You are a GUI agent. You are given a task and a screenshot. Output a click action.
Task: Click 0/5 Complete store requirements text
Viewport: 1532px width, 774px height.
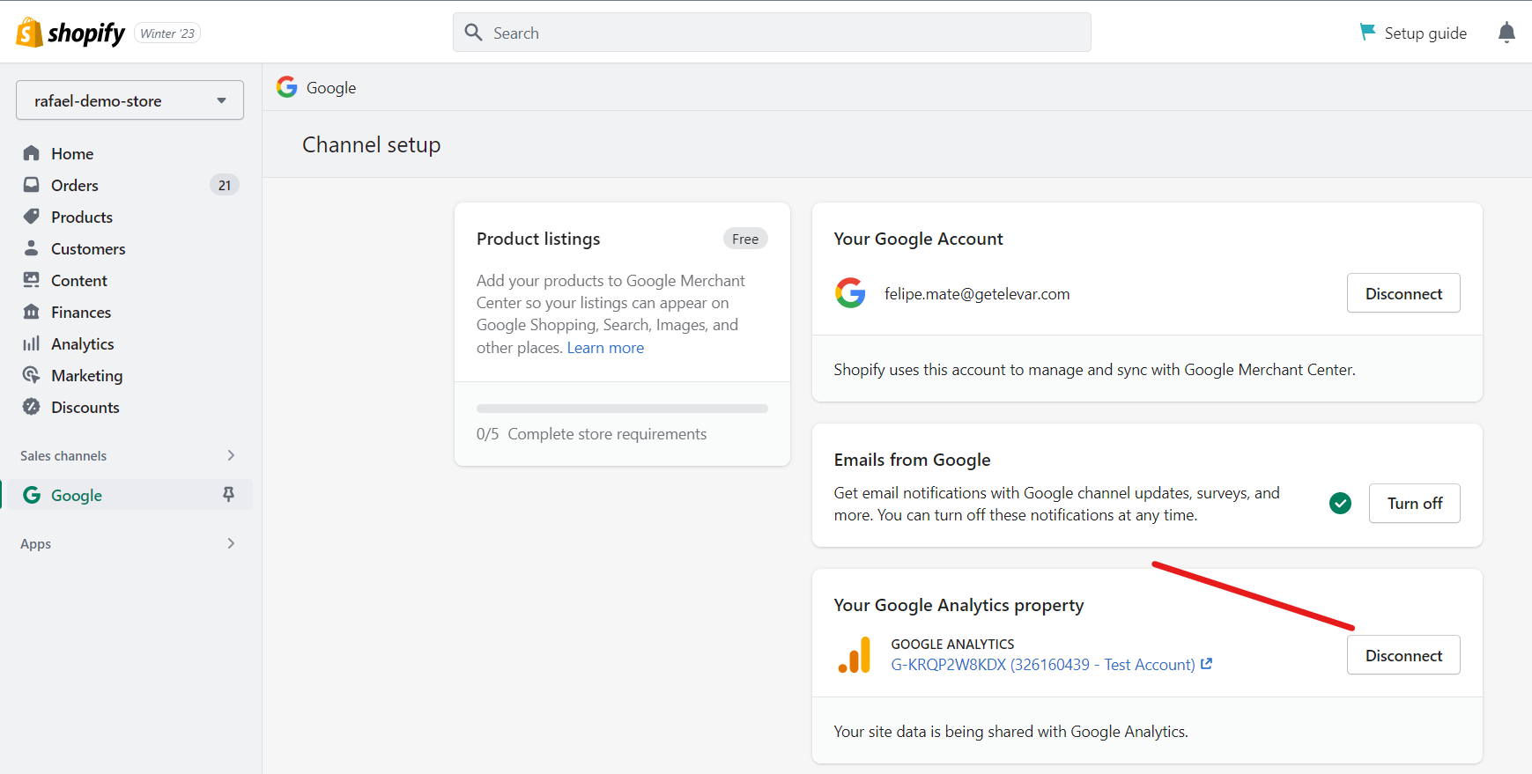point(591,434)
